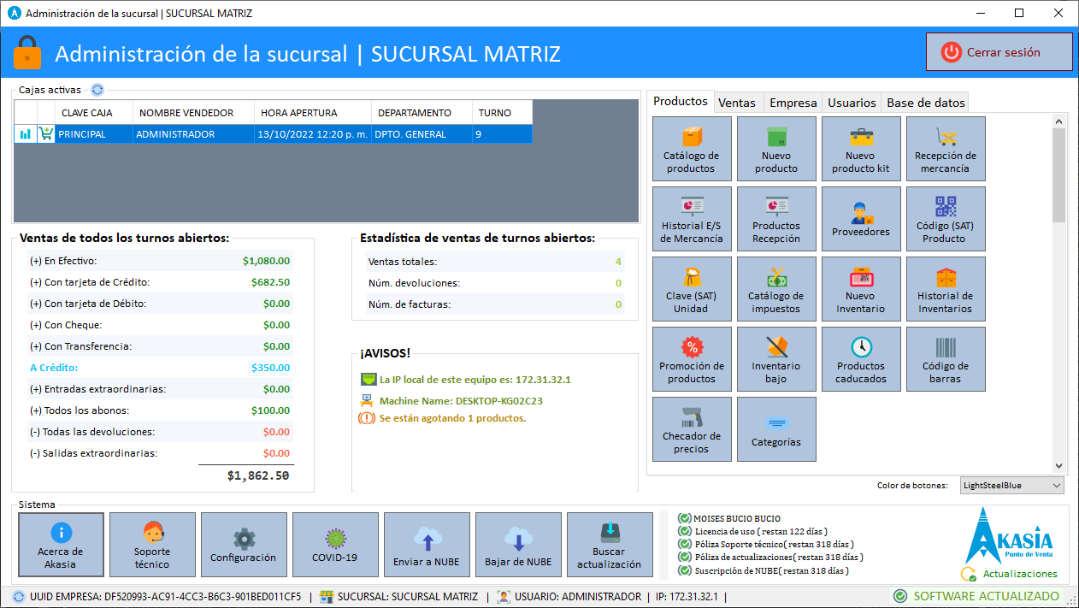Image resolution: width=1079 pixels, height=608 pixels.
Task: Open Inventario bajo report
Action: pyautogui.click(x=775, y=359)
